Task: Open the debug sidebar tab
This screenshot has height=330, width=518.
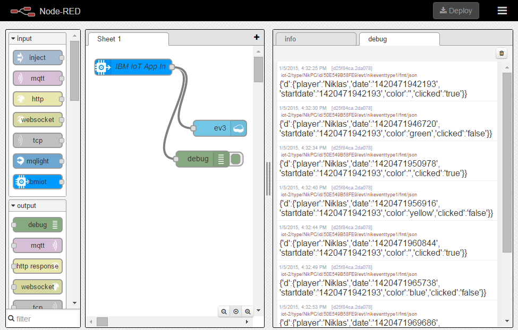Action: (400, 39)
